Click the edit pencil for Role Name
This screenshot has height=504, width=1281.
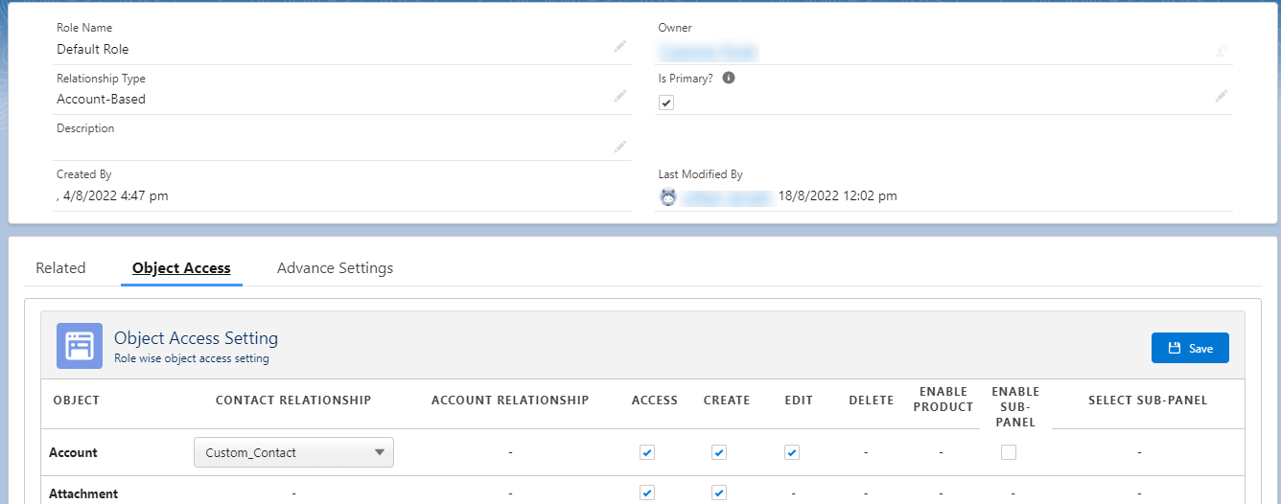[x=620, y=46]
